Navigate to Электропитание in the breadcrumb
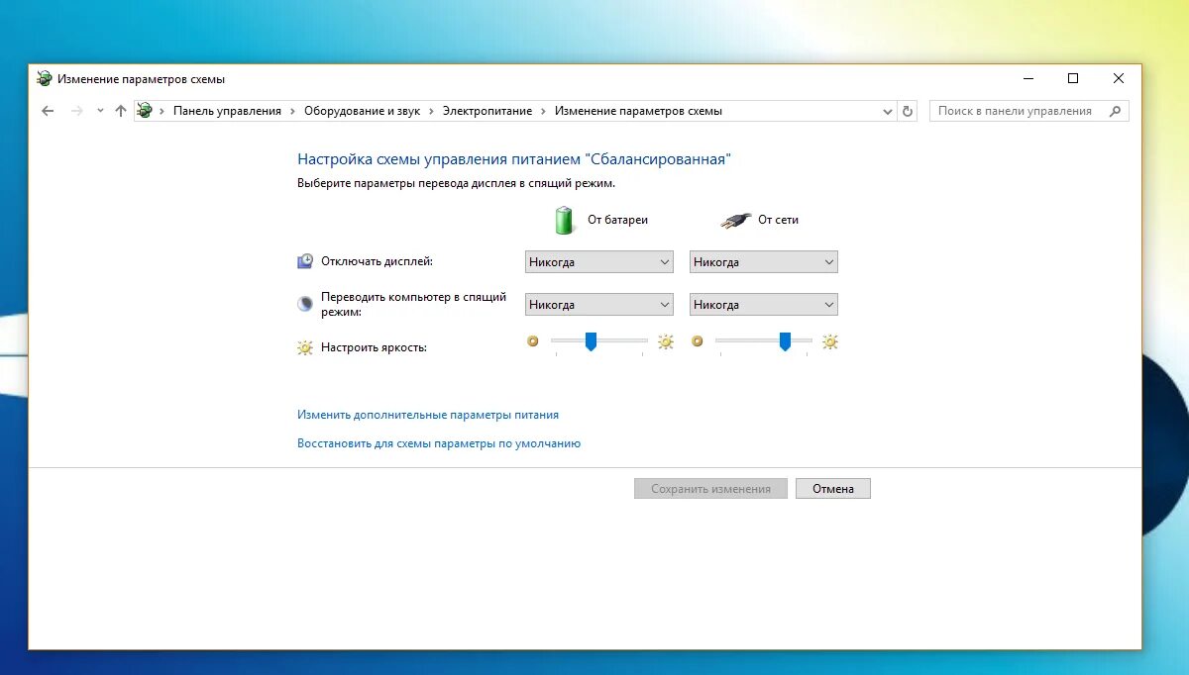 point(489,111)
